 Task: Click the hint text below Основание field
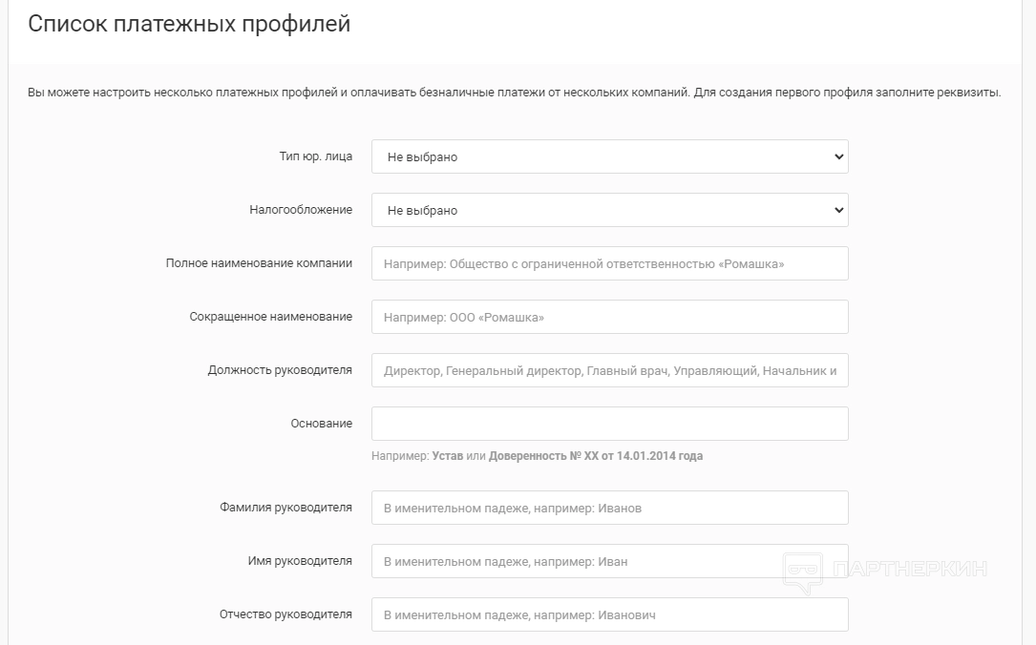pos(537,456)
